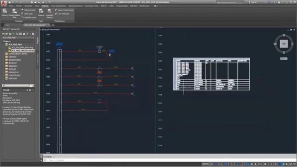Open the AutoCAD application menu button
Screen dimensions: 297x167
click(x=3, y=3)
